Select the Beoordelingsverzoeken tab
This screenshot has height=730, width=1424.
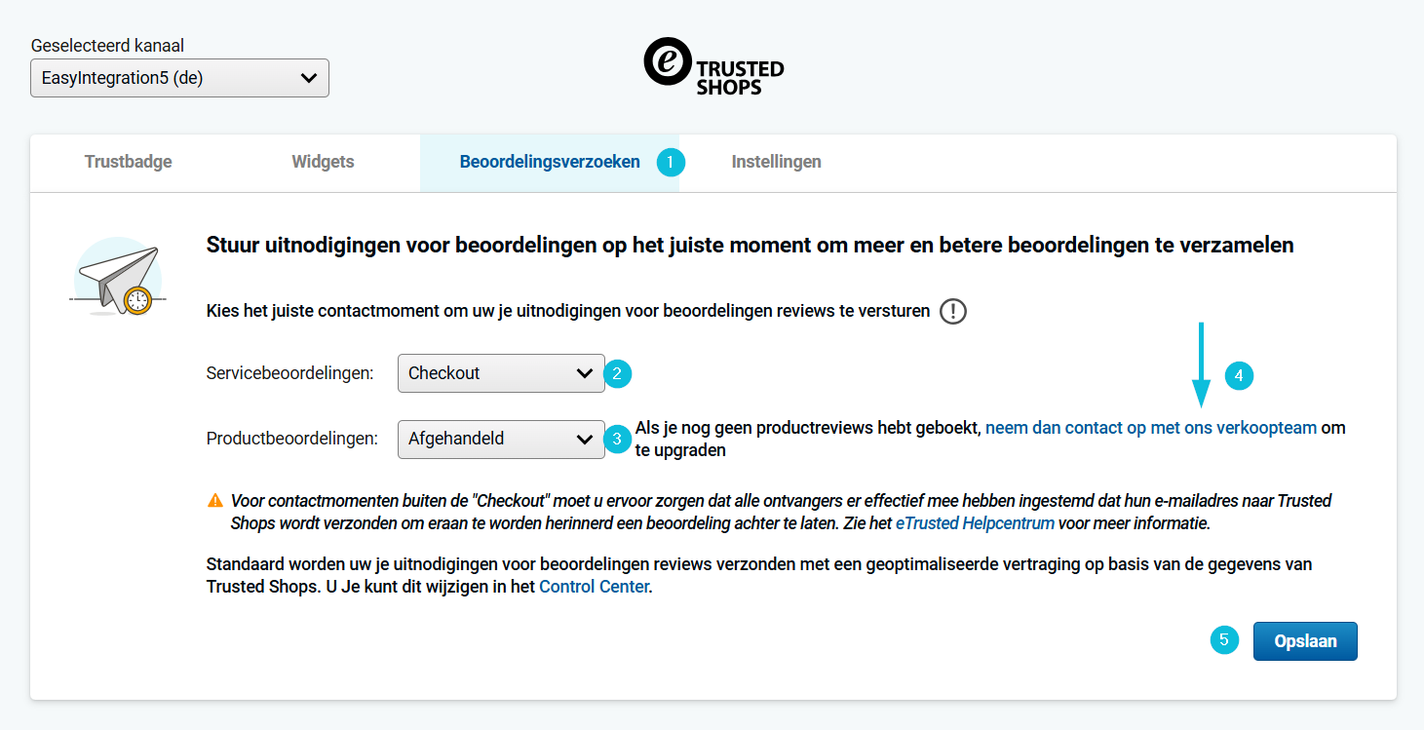click(549, 162)
